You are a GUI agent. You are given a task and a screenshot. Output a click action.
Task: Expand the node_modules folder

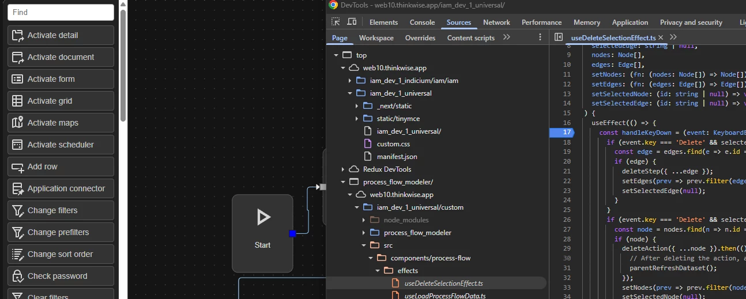point(364,220)
